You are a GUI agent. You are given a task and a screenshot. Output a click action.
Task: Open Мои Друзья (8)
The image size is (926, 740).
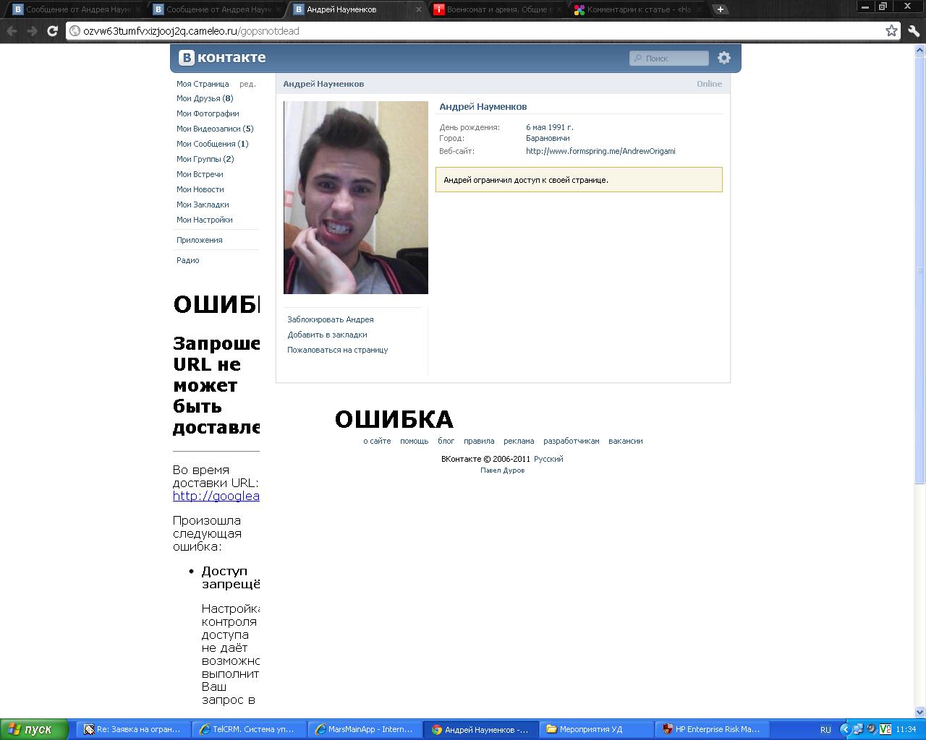[205, 98]
